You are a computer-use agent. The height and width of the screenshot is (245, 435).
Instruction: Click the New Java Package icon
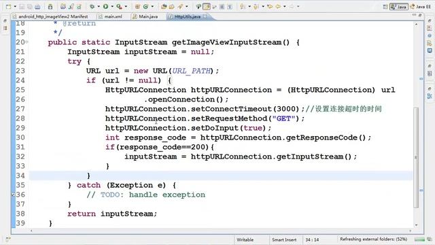click(137, 6)
